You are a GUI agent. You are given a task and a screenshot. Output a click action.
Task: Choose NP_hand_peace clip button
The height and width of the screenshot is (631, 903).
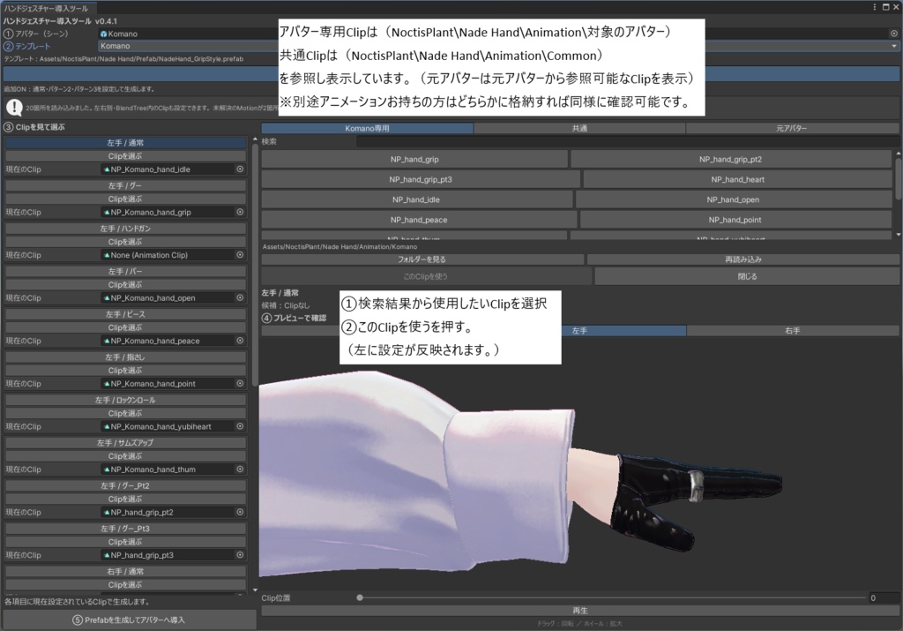point(419,220)
